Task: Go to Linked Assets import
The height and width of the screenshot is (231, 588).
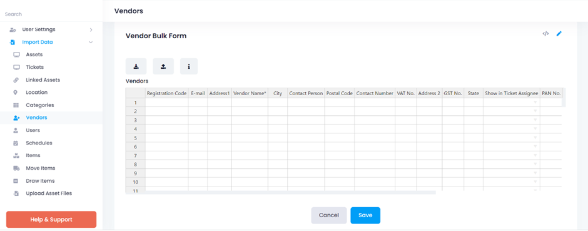Action: click(x=43, y=80)
